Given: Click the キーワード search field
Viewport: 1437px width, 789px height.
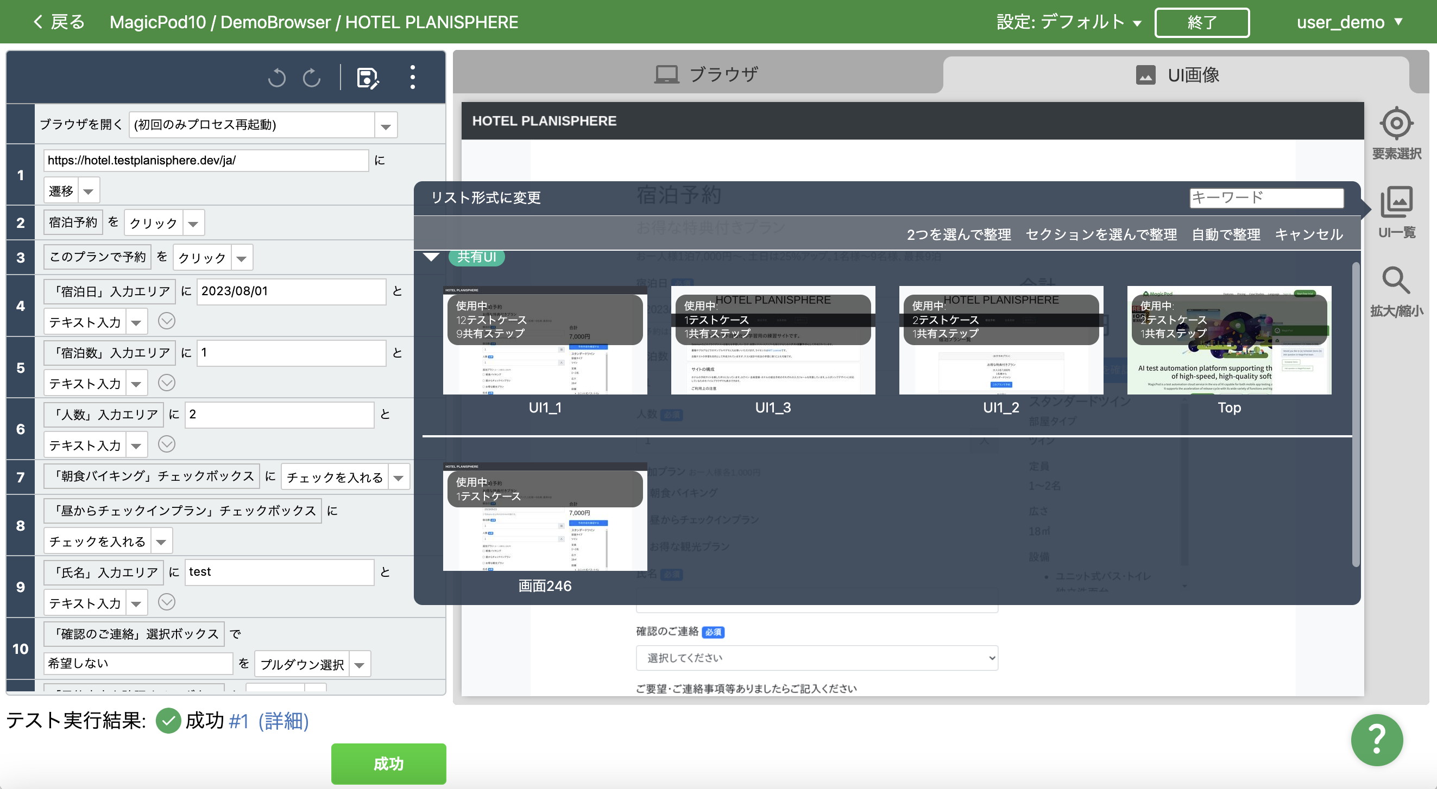Looking at the screenshot, I should coord(1266,198).
